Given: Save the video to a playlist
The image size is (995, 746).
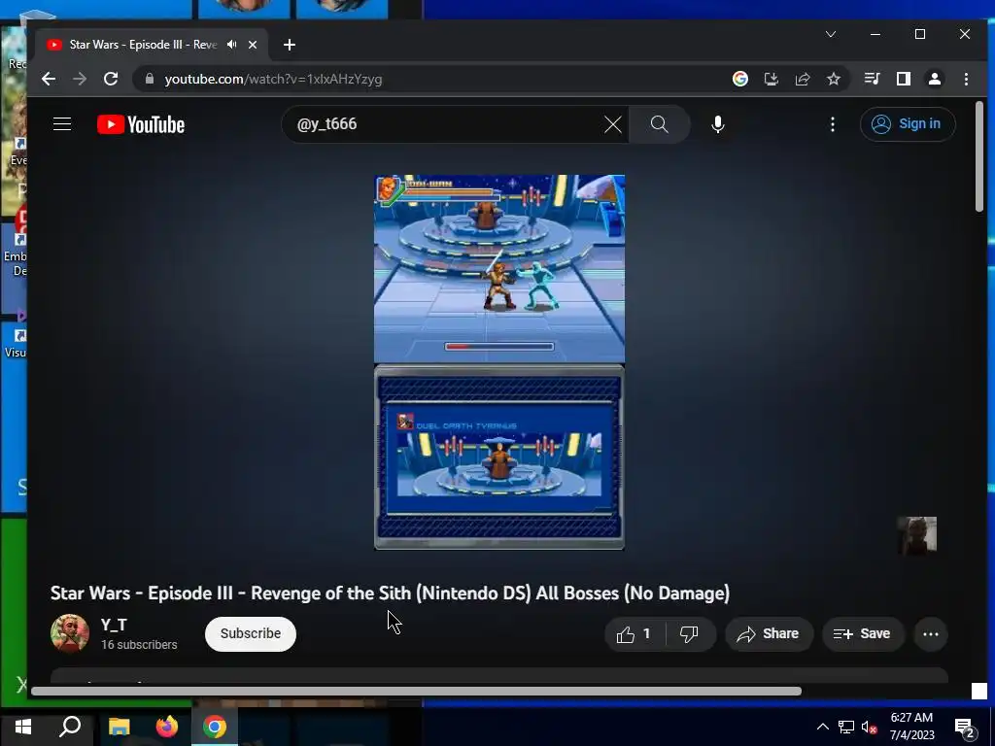Looking at the screenshot, I should click(x=863, y=633).
